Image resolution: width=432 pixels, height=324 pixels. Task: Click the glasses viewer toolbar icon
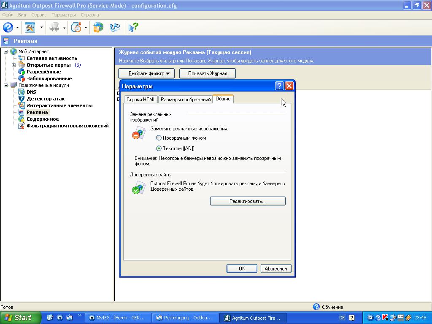(115, 27)
